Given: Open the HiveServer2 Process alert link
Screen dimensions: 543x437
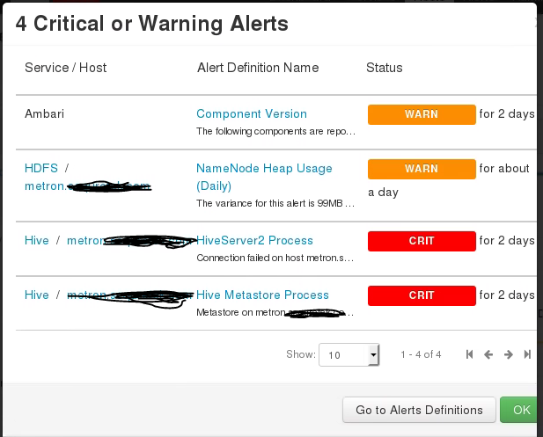Looking at the screenshot, I should 254,240.
